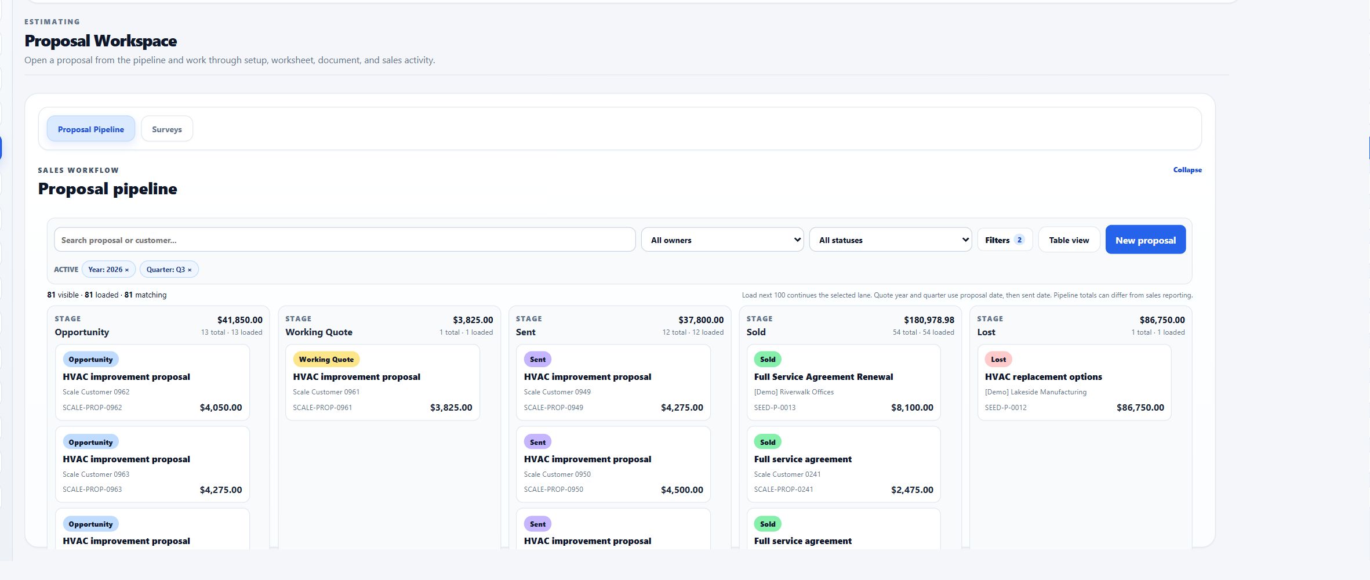
Task: Switch to Table view
Action: [x=1069, y=240]
